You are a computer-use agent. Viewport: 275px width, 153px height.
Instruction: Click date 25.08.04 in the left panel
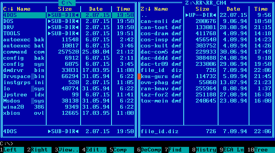click(96, 52)
